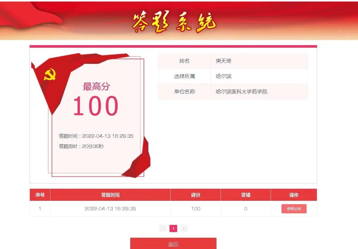Click the 答错 column header

[x=246, y=195]
